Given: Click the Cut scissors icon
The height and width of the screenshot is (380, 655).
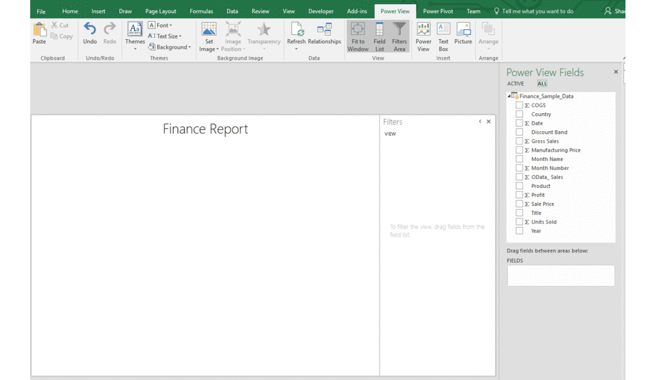Looking at the screenshot, I should pos(54,25).
